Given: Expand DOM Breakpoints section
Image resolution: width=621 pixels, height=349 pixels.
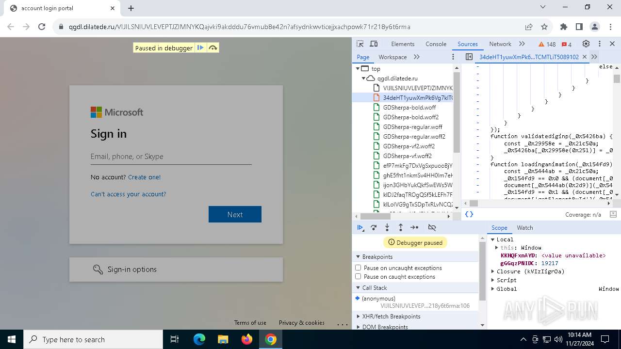Looking at the screenshot, I should click(358, 327).
